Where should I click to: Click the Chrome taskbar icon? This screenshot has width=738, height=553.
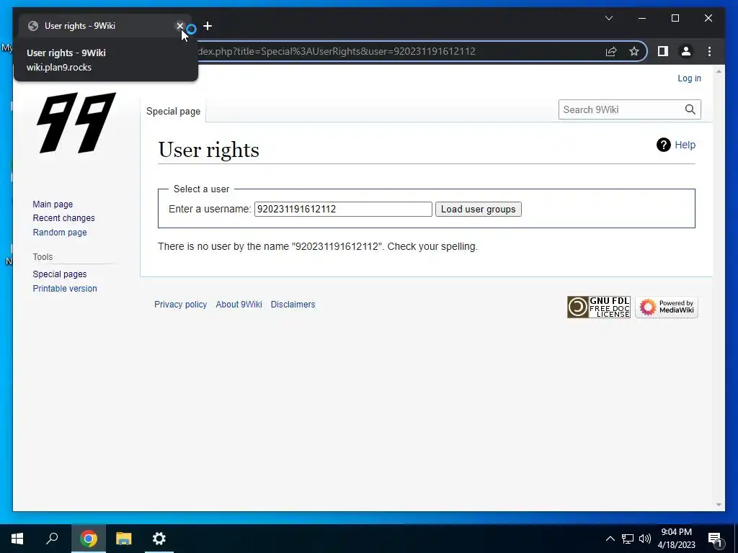click(x=88, y=539)
